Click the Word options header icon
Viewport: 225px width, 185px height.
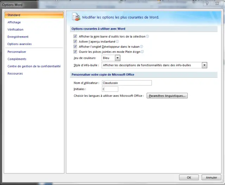(x=76, y=17)
